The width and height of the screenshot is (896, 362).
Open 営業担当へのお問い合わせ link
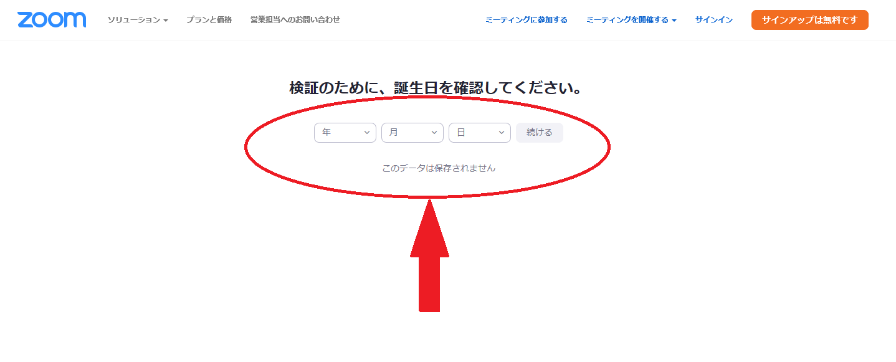[295, 20]
